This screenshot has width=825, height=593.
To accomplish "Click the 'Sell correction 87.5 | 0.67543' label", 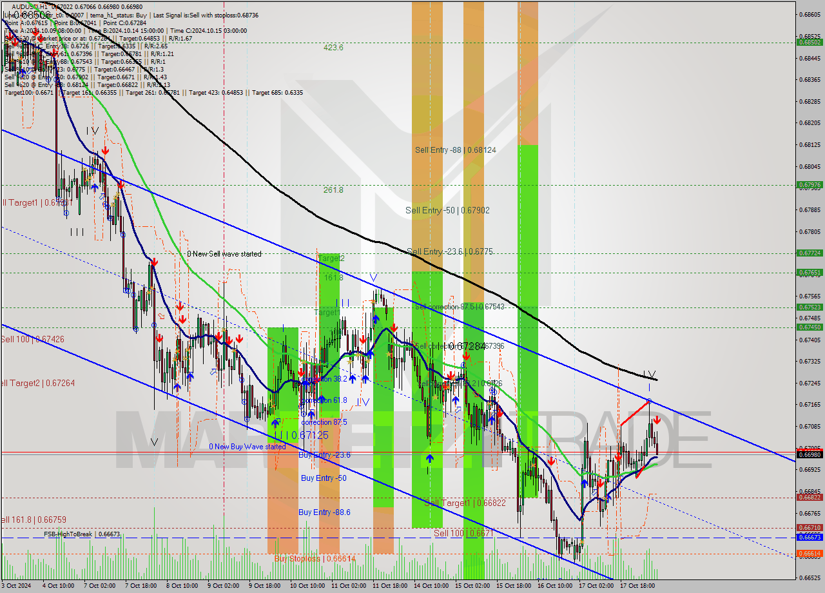I will 460,307.
